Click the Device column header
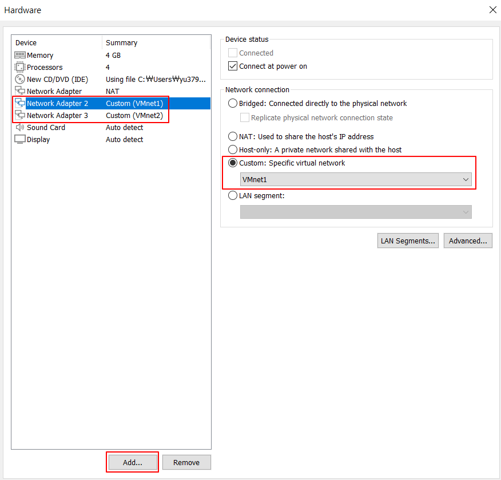This screenshot has width=501, height=480. click(57, 42)
